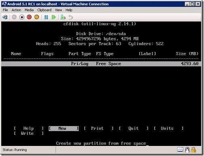Screen dimensions: 204x156
Task: Click the Name column header
Action: (16, 54)
